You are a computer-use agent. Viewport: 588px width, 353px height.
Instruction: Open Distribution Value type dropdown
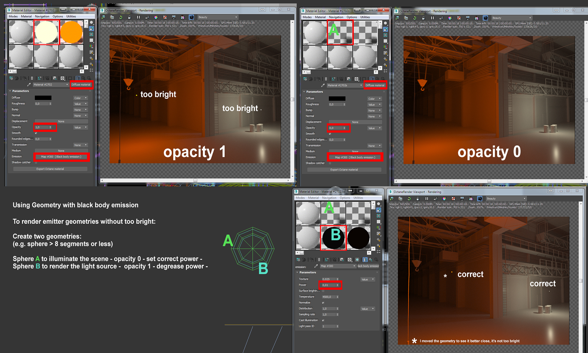point(367,309)
